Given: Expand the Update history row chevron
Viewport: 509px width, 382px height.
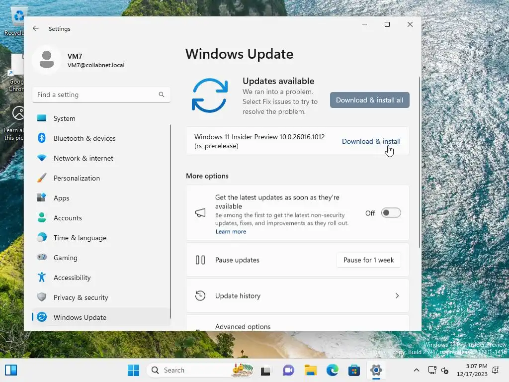Looking at the screenshot, I should point(397,296).
